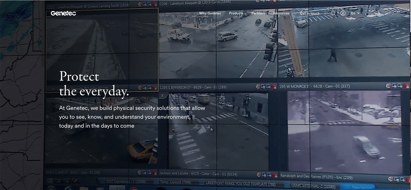Open the user account icon

click(x=343, y=13)
